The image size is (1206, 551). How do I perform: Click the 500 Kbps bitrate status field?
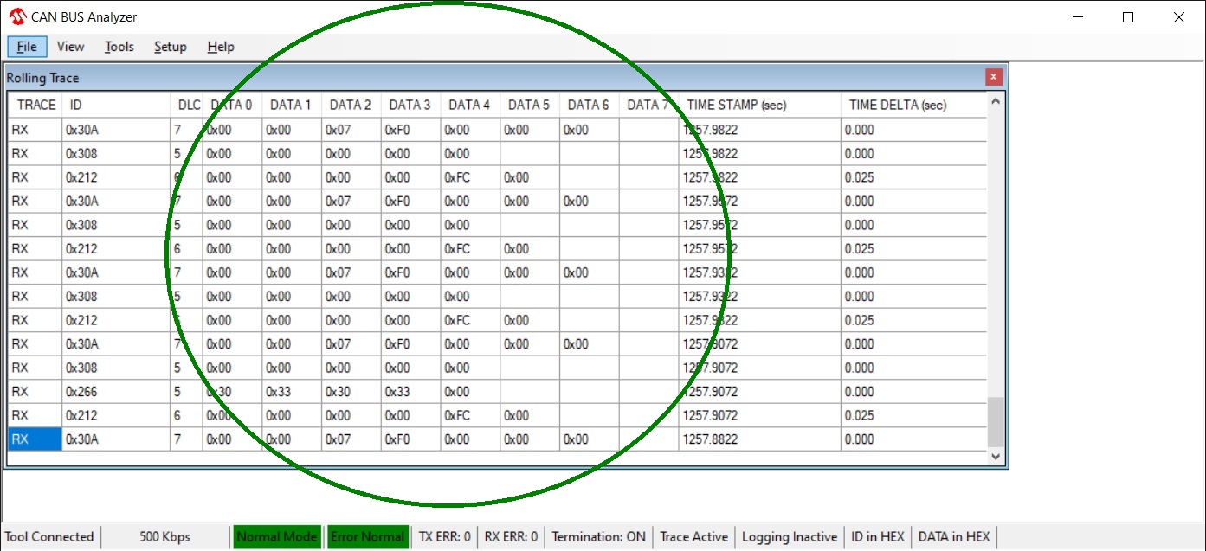point(164,537)
